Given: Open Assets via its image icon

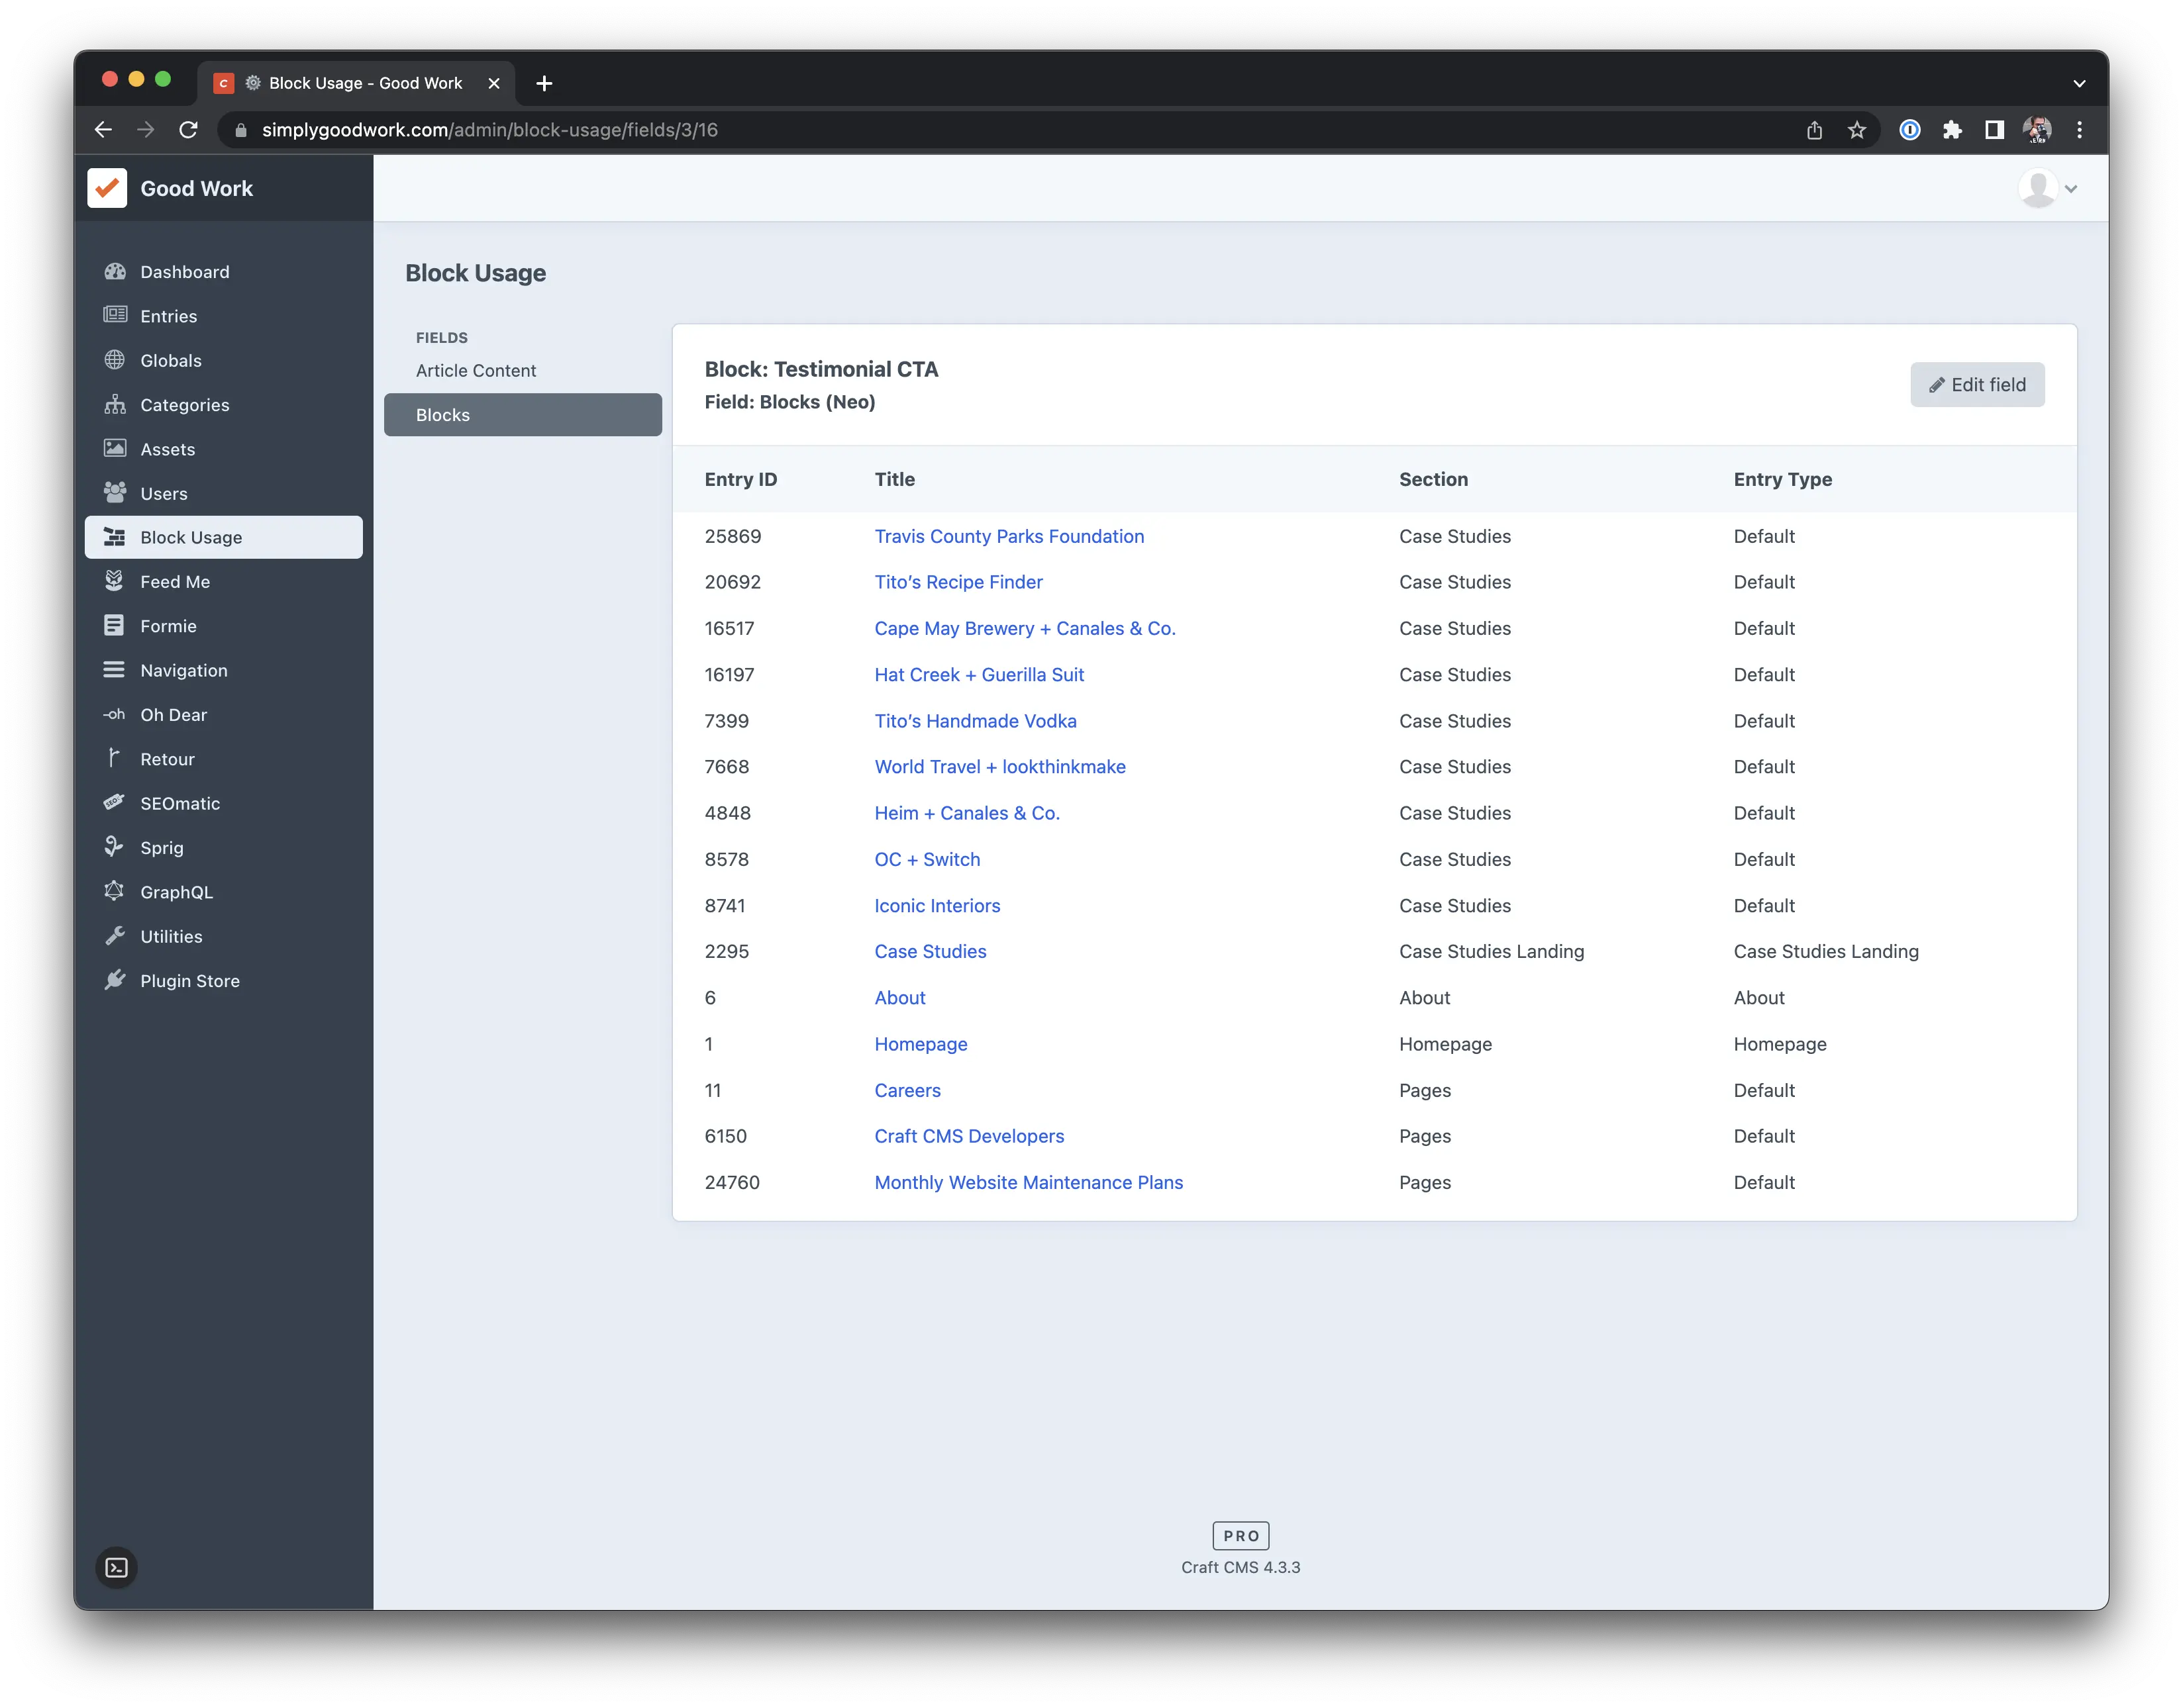Looking at the screenshot, I should click(x=115, y=449).
